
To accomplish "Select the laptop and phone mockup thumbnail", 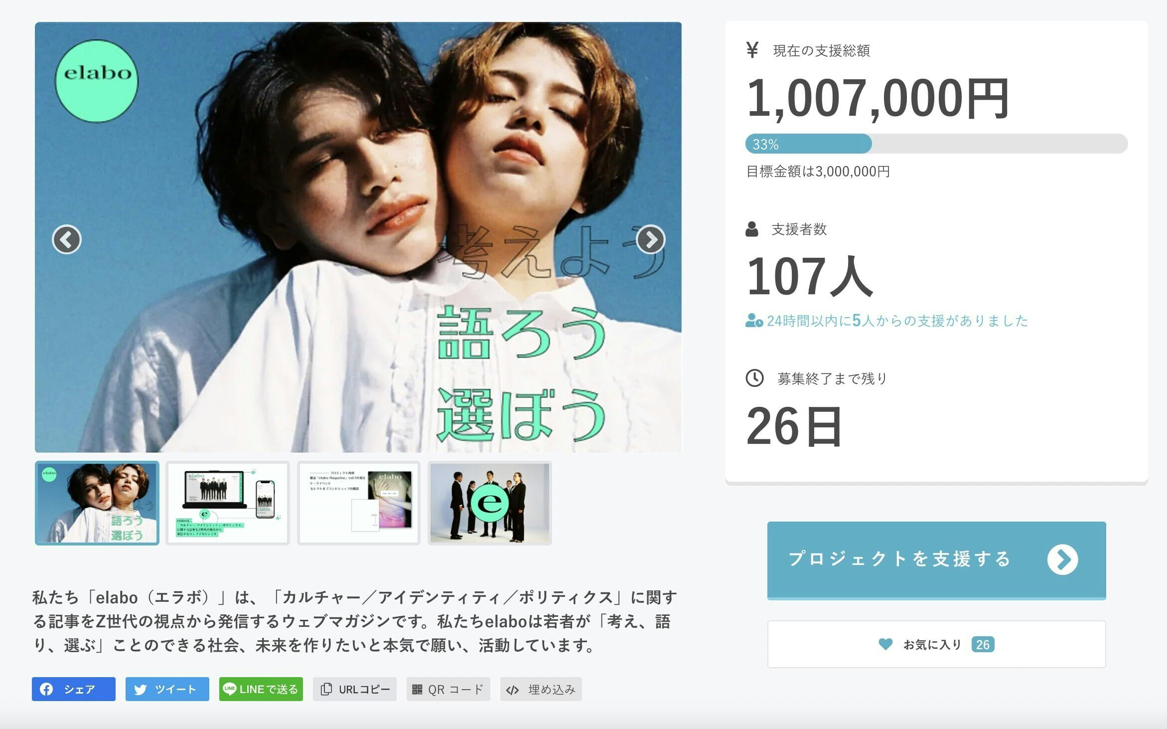I will point(228,503).
